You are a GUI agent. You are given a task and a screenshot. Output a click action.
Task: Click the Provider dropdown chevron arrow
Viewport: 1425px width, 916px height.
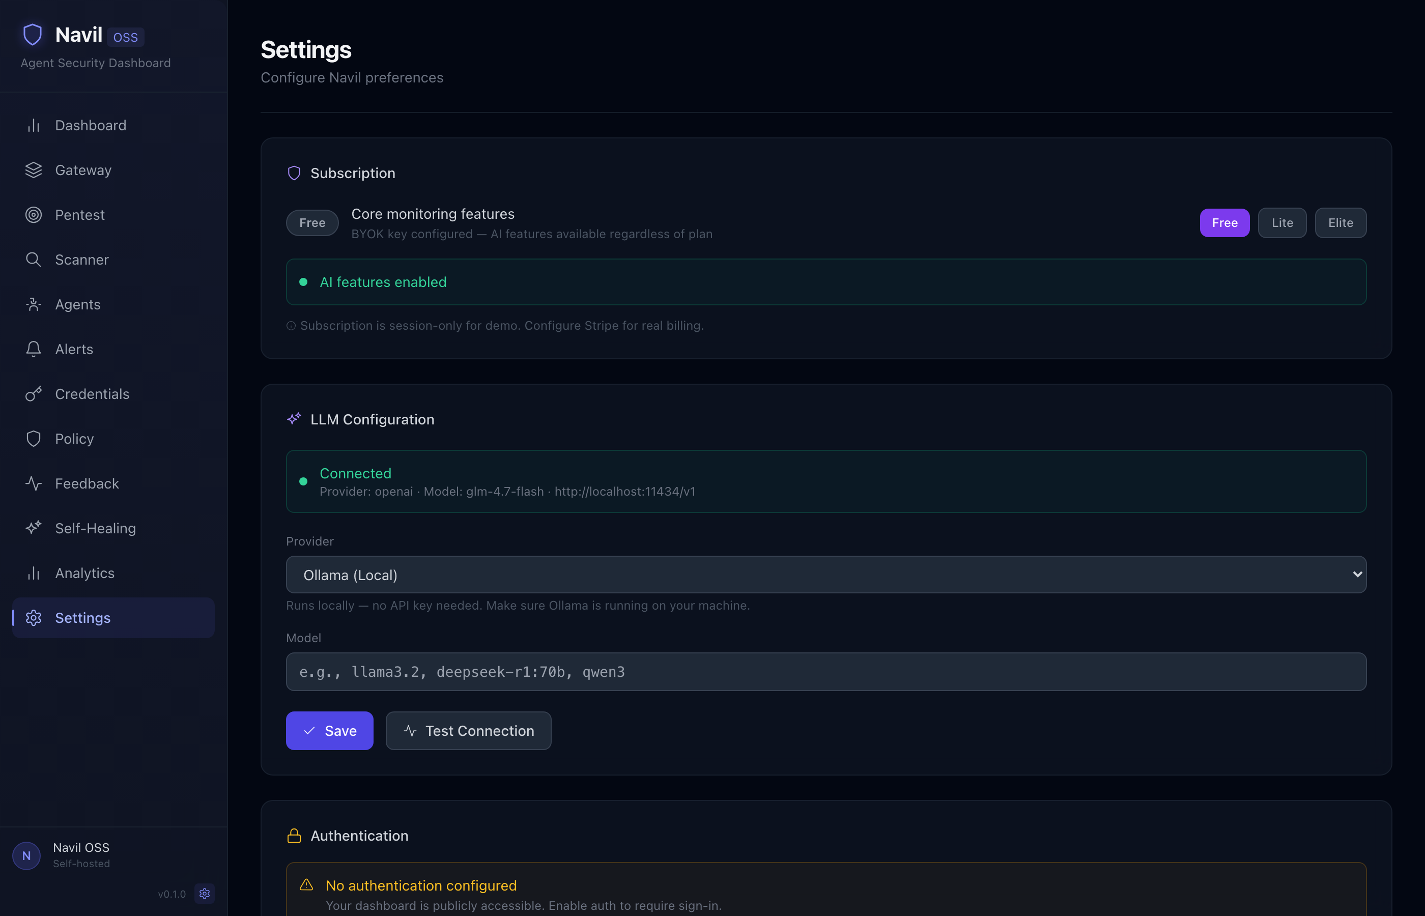[x=1357, y=575]
